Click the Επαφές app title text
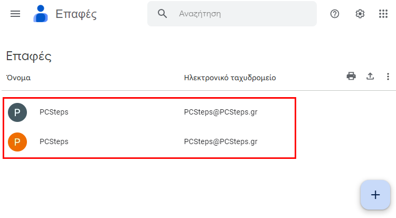This screenshot has height=218, width=396. (x=76, y=14)
